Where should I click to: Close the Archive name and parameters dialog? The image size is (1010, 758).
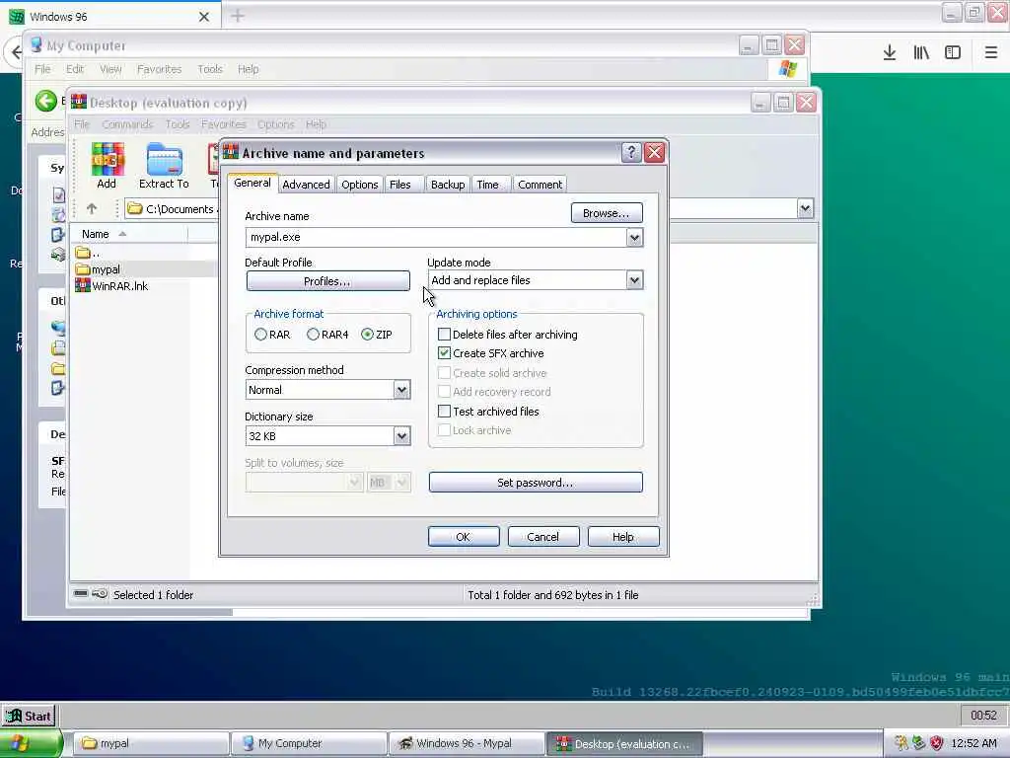[x=655, y=153]
